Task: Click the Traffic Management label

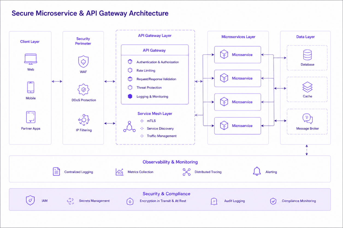Action: [162, 136]
